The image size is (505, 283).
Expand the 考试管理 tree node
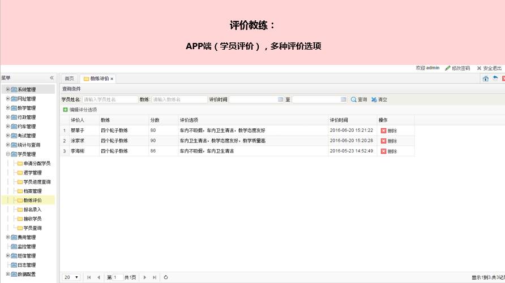(8, 136)
